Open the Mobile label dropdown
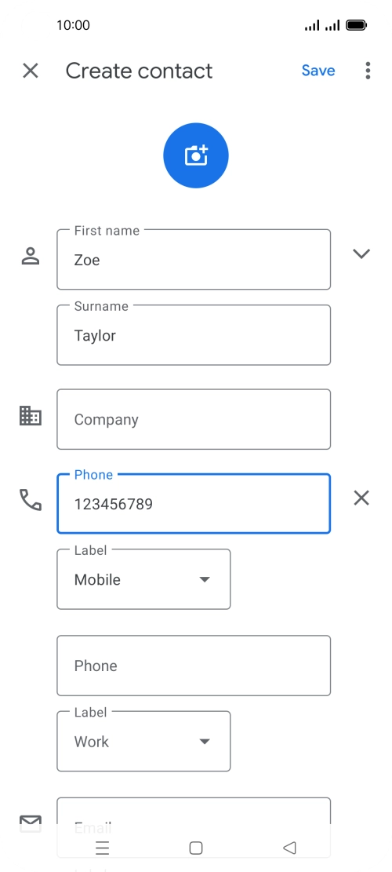 [x=143, y=579]
